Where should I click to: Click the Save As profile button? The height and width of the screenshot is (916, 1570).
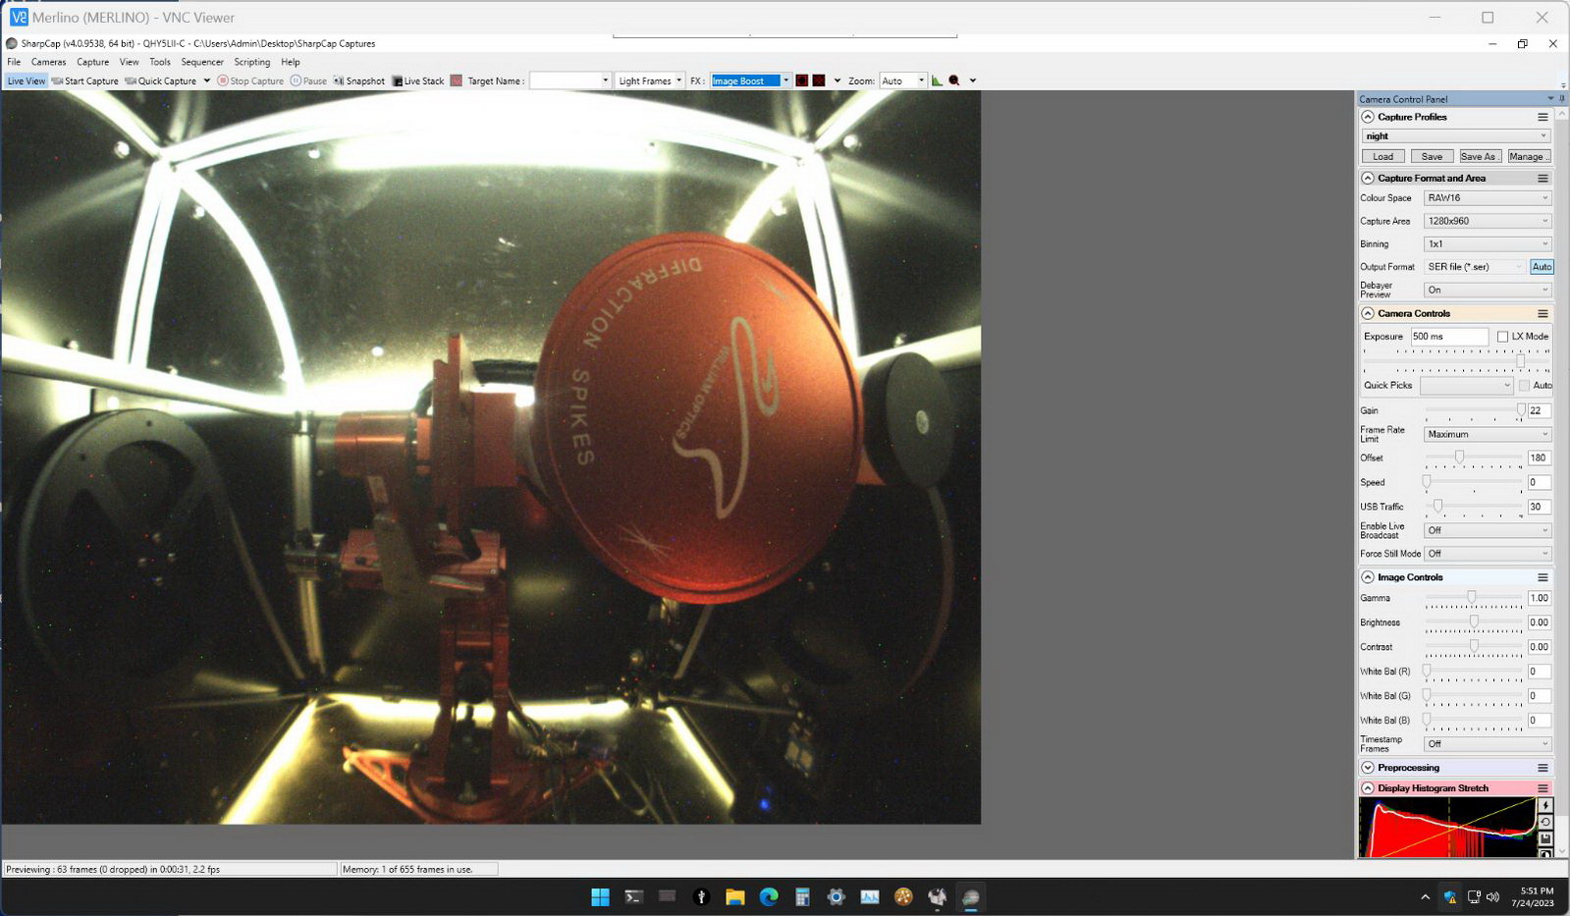tap(1481, 156)
